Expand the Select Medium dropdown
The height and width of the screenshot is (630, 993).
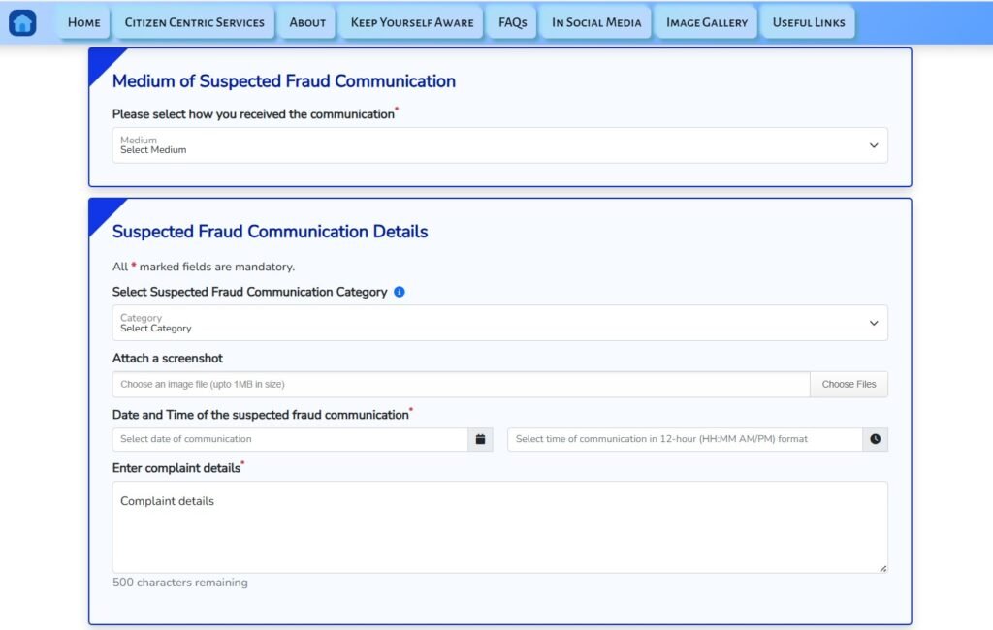485,145
